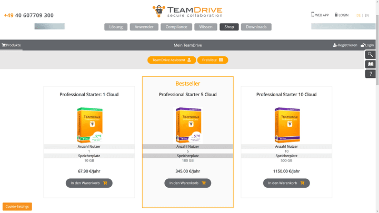Click the 500 GB Speicherplatz value

286,160
